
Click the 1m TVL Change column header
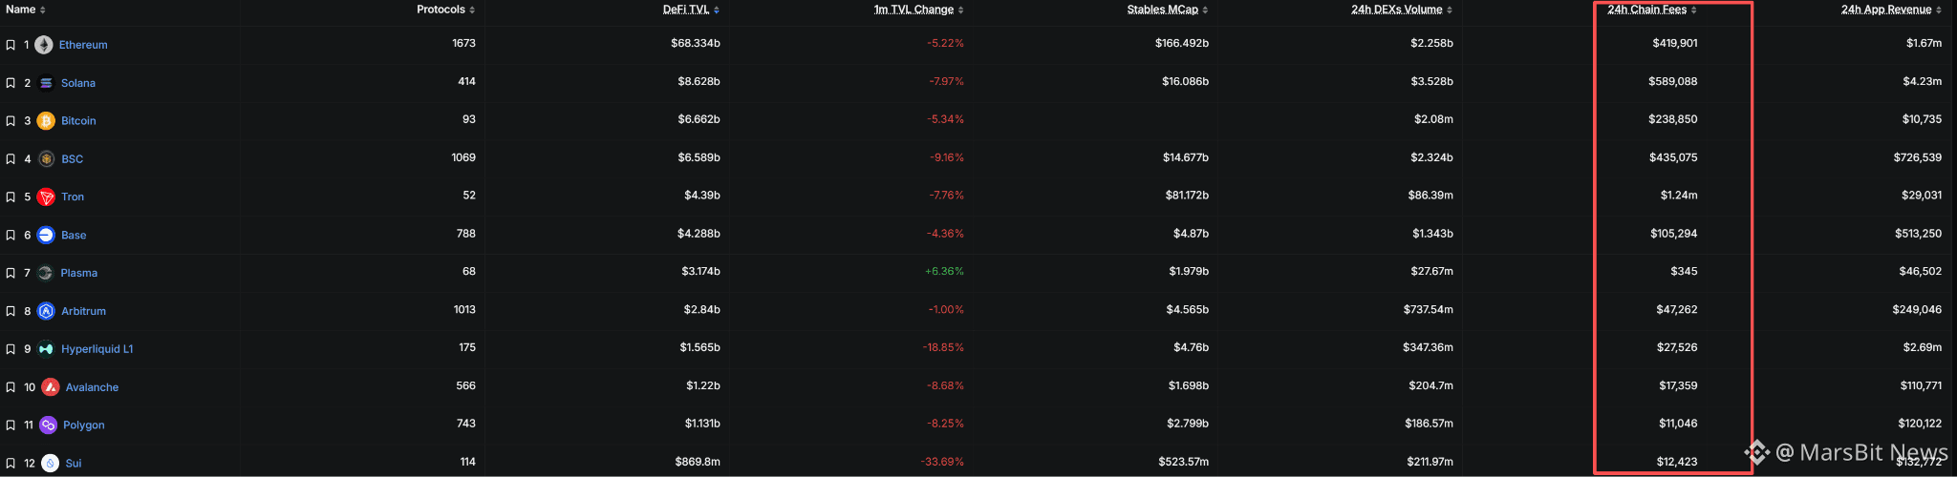coord(914,10)
